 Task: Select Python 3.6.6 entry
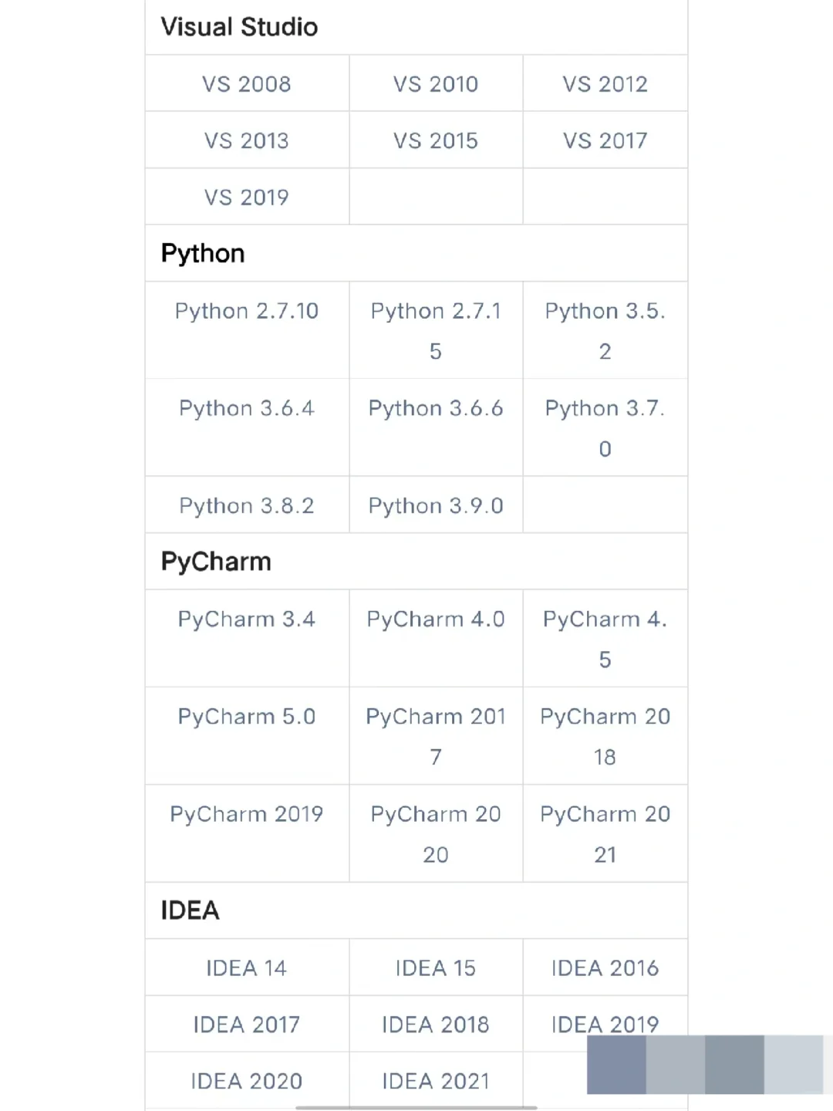tap(436, 409)
